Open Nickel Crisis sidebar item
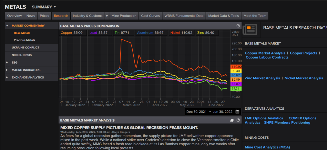 (31, 55)
